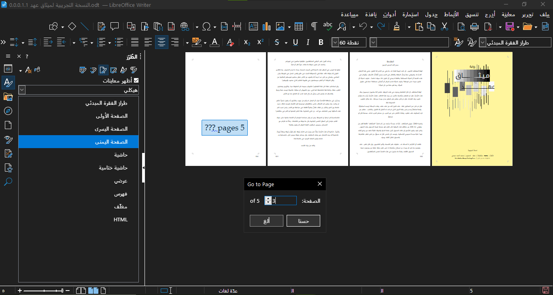
Task: Click the Cut scissors icon
Action: pyautogui.click(x=445, y=27)
